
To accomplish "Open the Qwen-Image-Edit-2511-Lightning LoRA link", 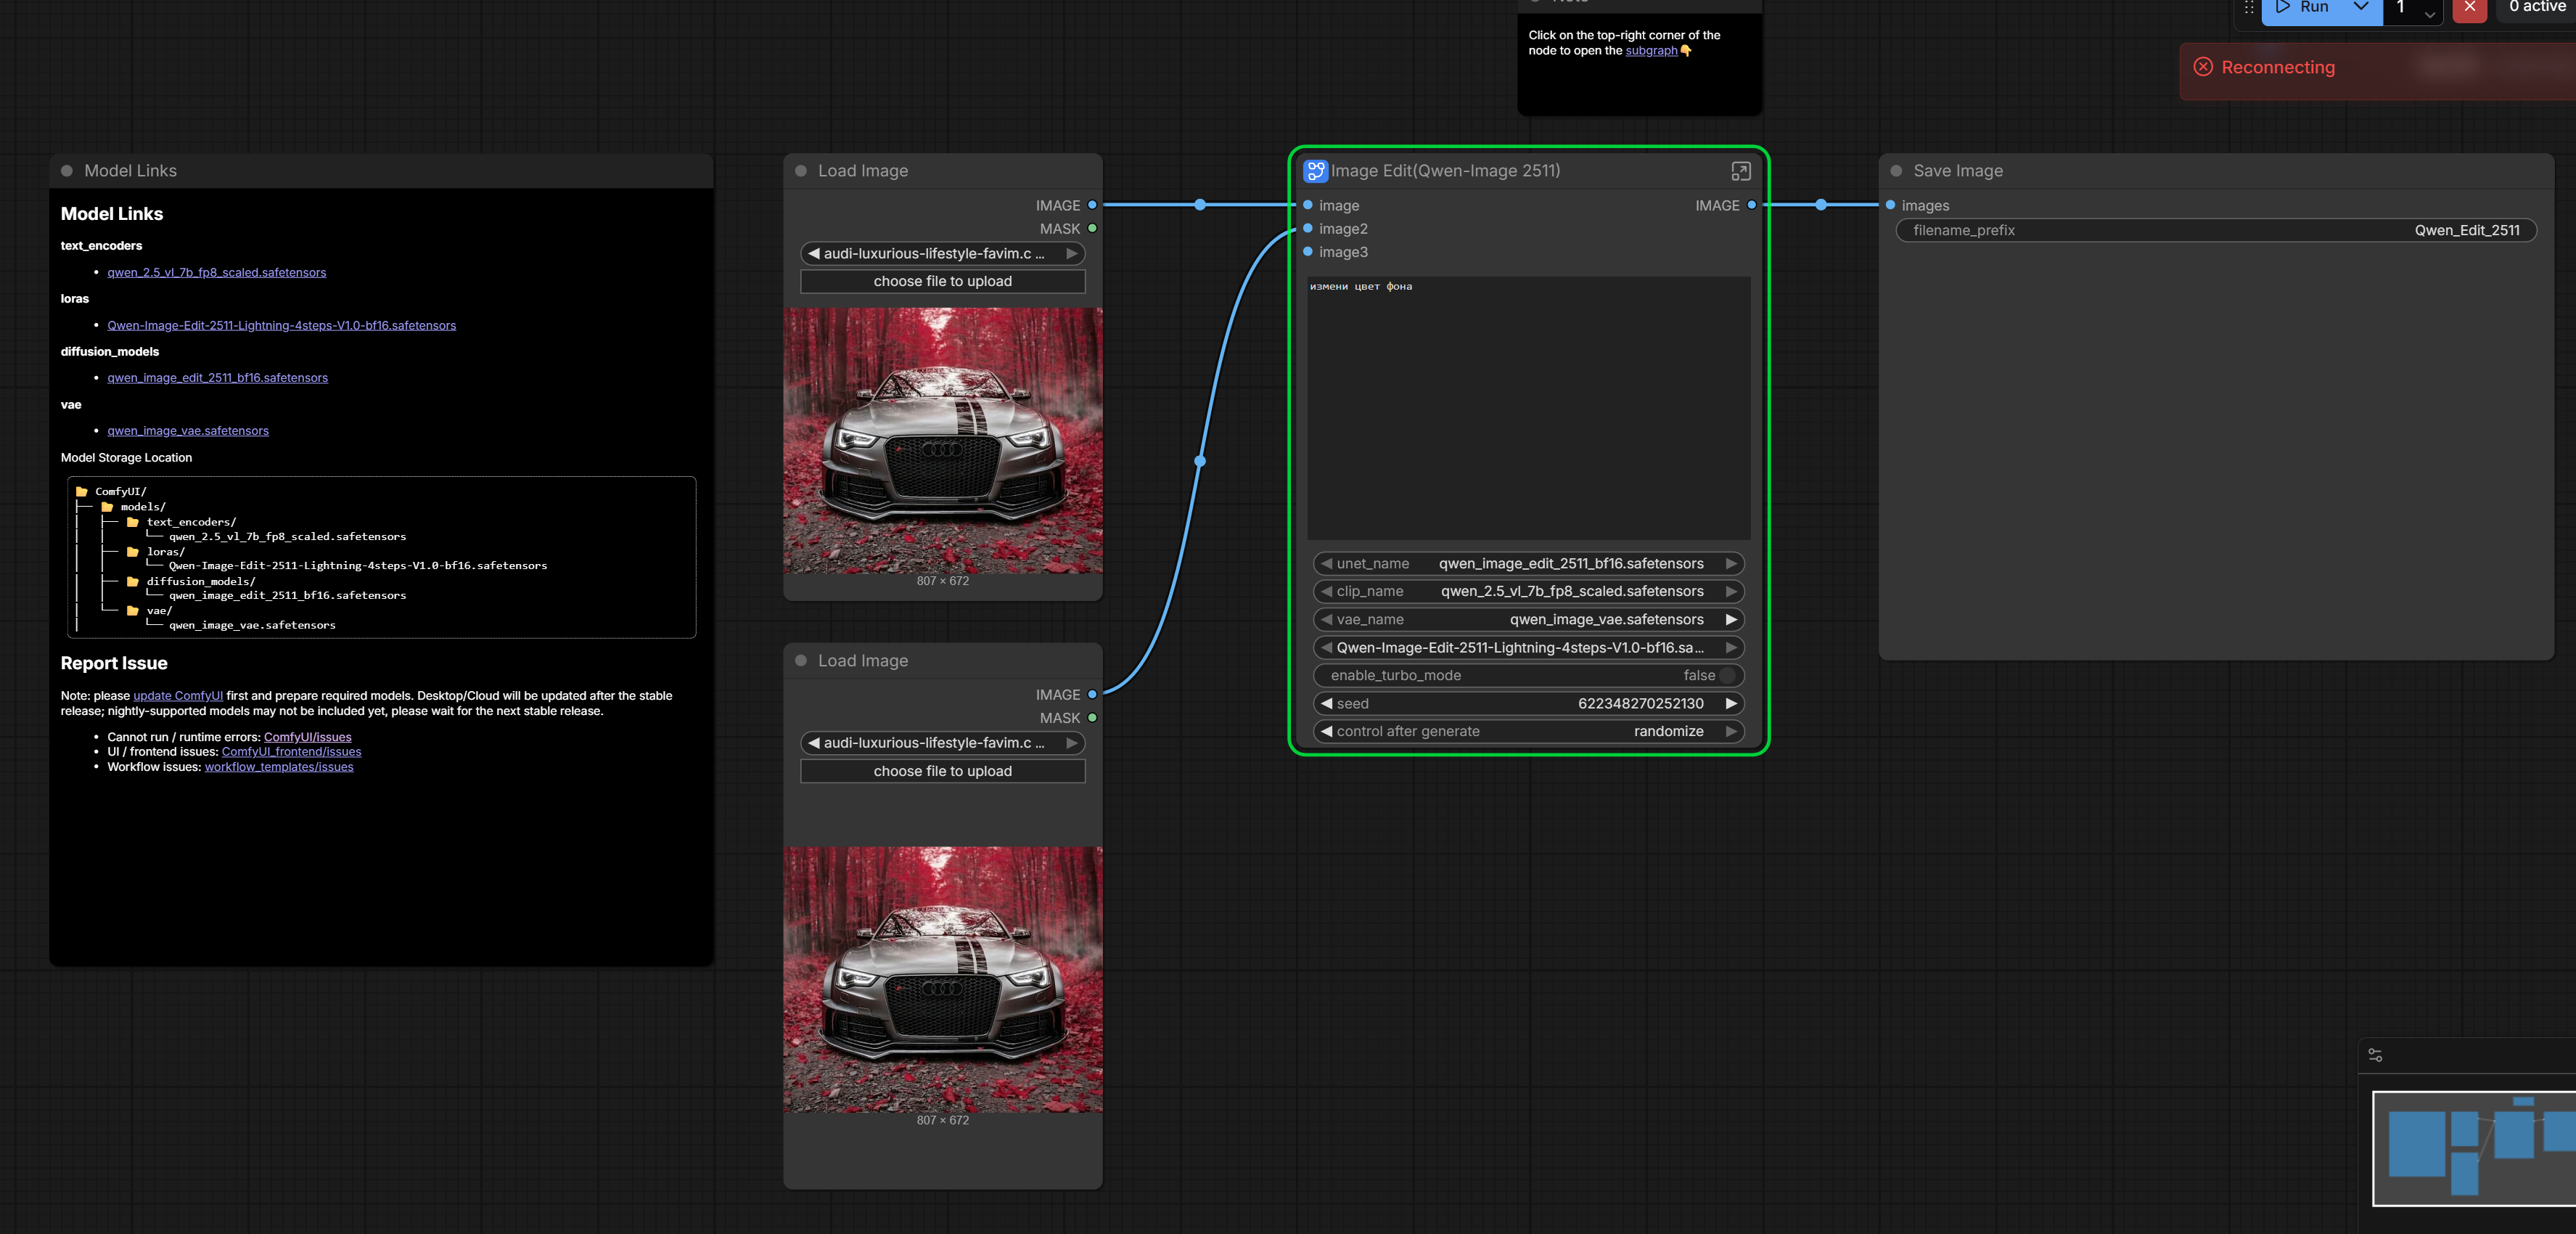I will [282, 326].
